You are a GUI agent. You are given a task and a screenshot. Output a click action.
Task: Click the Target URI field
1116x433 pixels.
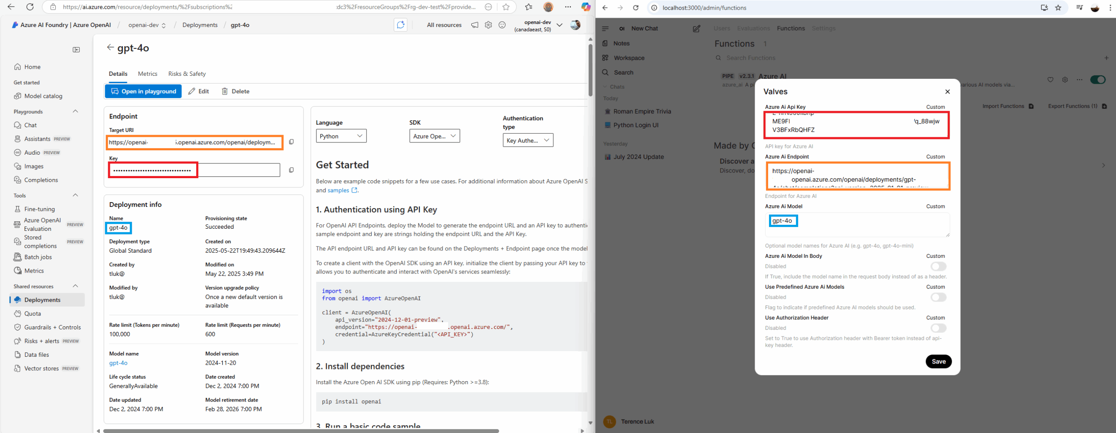click(195, 142)
